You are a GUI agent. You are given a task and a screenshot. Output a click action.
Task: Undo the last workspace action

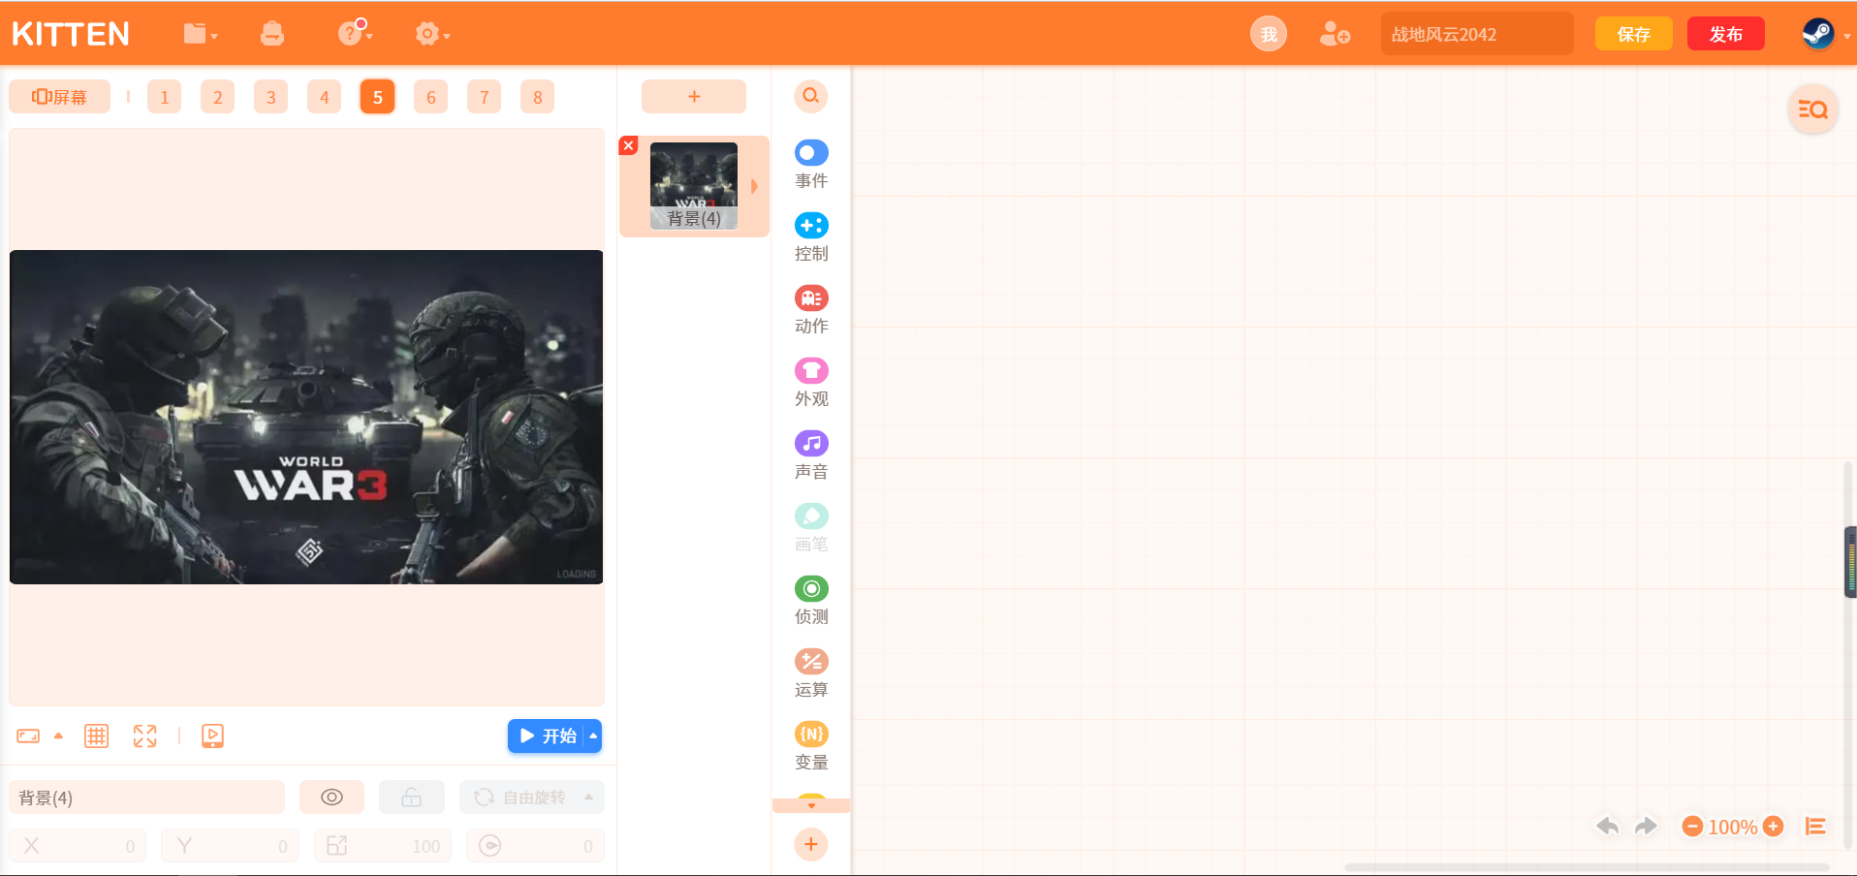(1607, 826)
